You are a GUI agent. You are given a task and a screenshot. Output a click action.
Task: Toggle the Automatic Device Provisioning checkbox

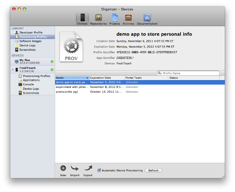coord(99,170)
